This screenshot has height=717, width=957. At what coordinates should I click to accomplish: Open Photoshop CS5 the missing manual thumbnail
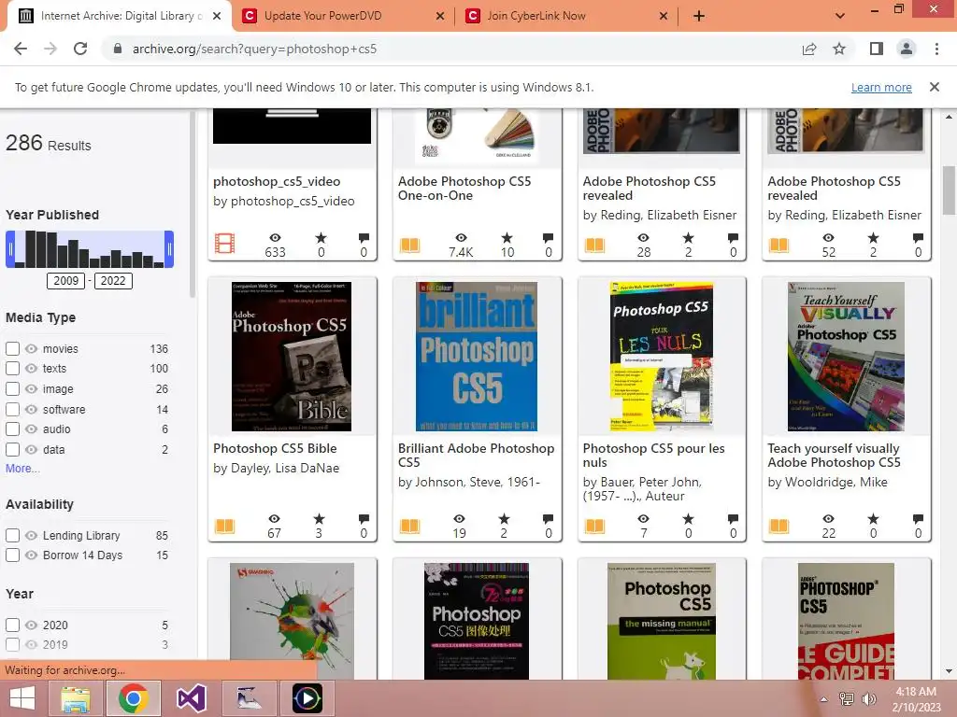coord(662,621)
